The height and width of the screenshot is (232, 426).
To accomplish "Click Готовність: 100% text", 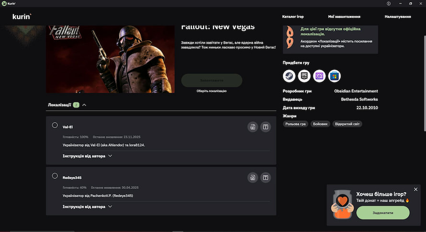I will 75,137.
